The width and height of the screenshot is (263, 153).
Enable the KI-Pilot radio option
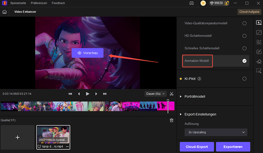244,79
